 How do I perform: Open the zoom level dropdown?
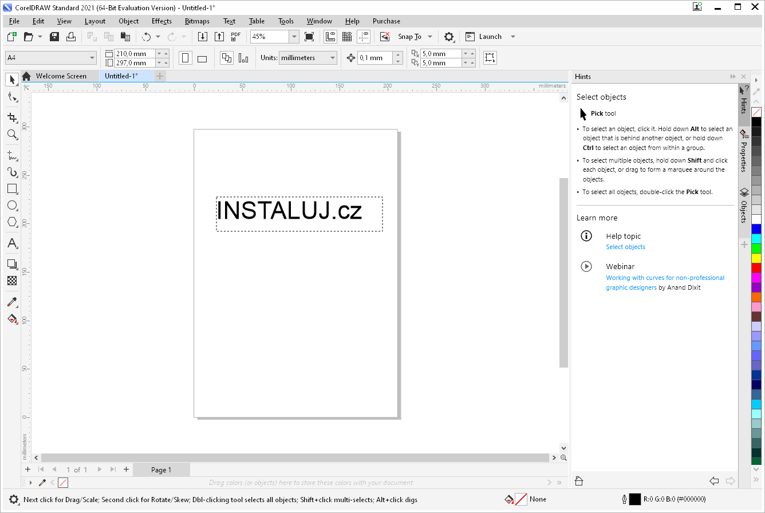click(x=294, y=37)
